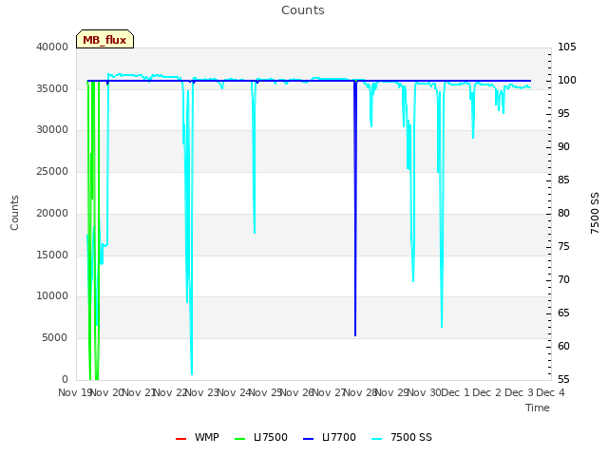Click the Dec 4 date tick label

click(x=551, y=392)
